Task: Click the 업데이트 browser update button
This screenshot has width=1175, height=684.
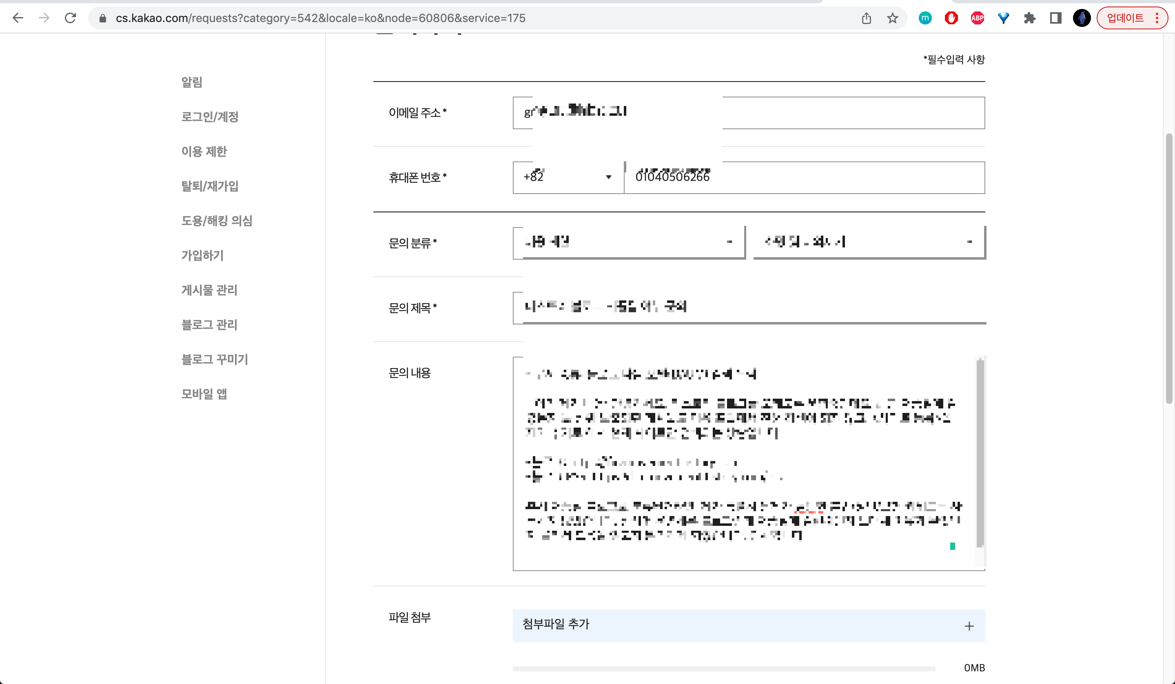Action: (x=1125, y=18)
